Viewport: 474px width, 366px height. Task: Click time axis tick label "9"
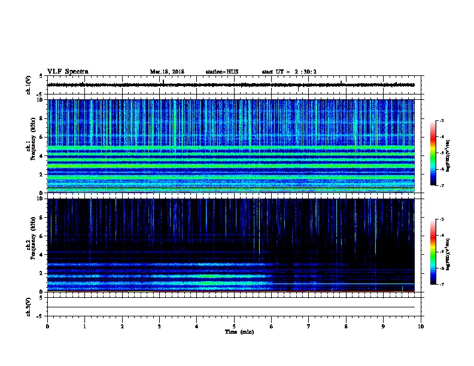[383, 326]
